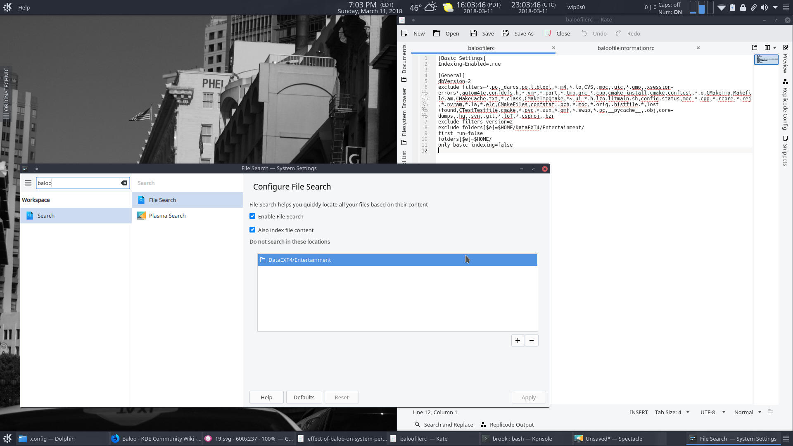Select Search under Workspace
This screenshot has width=793, height=446.
(76, 216)
